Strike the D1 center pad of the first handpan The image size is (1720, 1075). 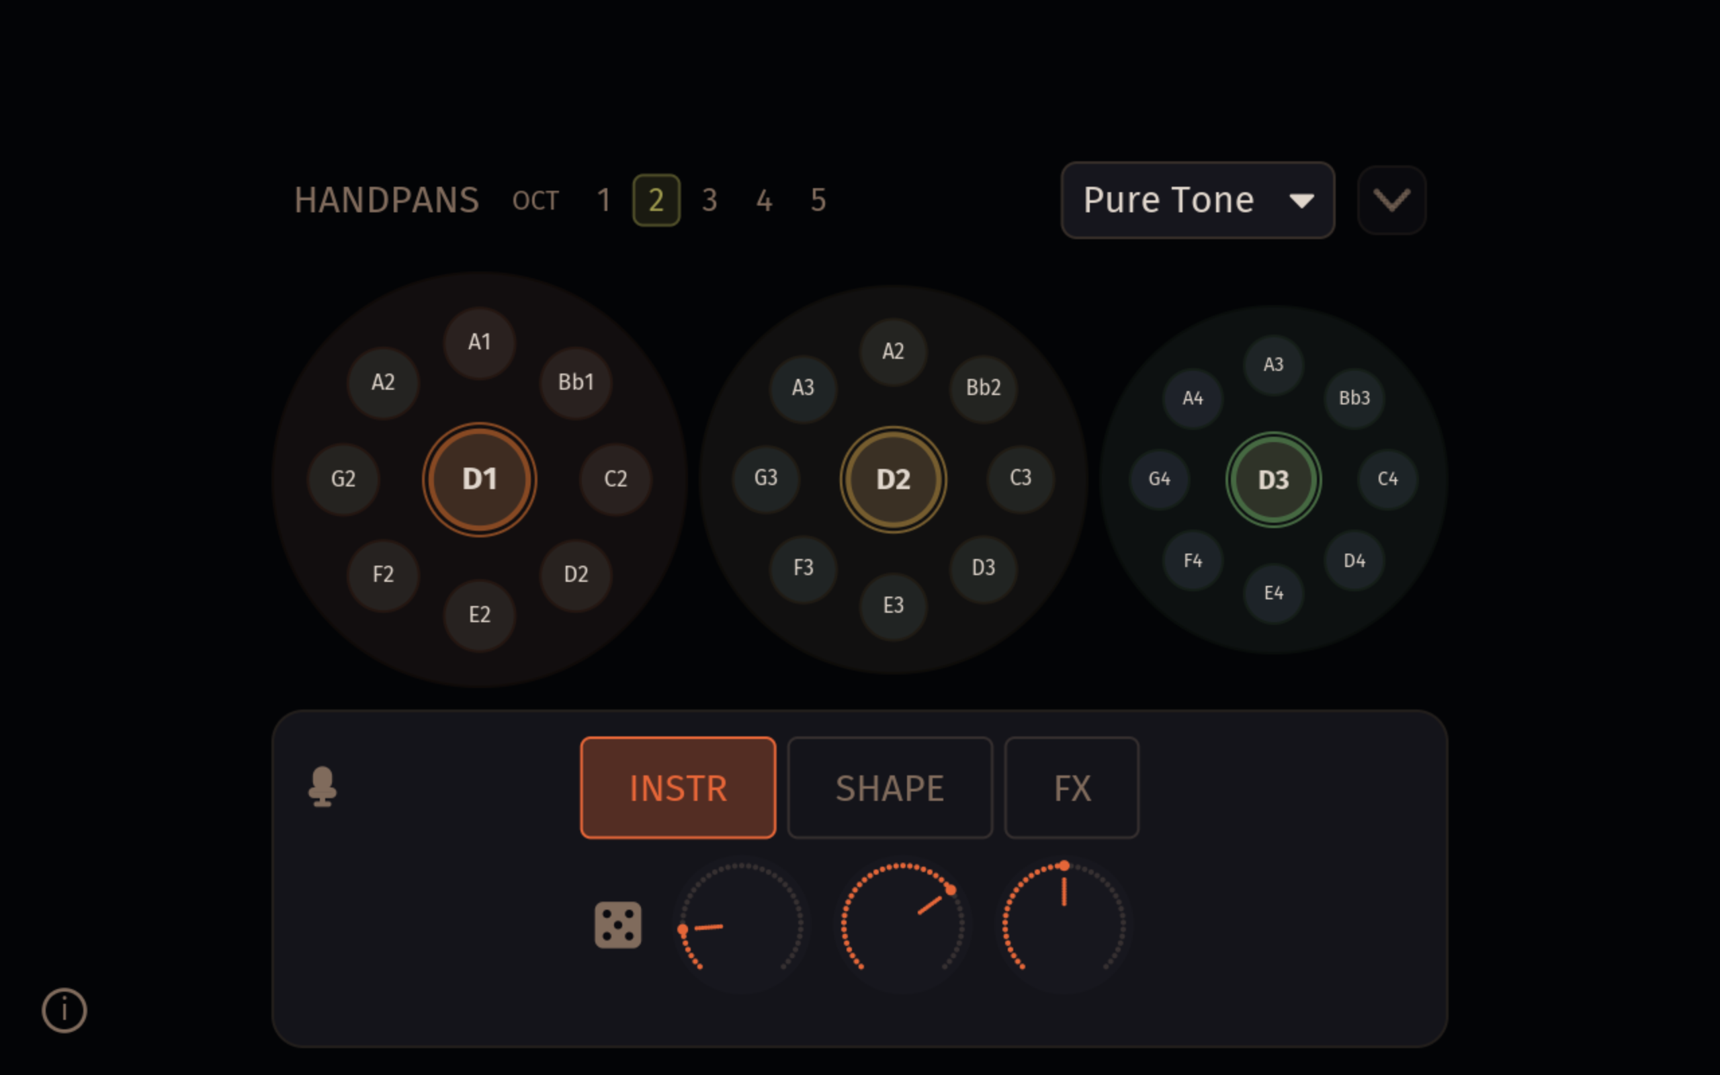click(478, 478)
